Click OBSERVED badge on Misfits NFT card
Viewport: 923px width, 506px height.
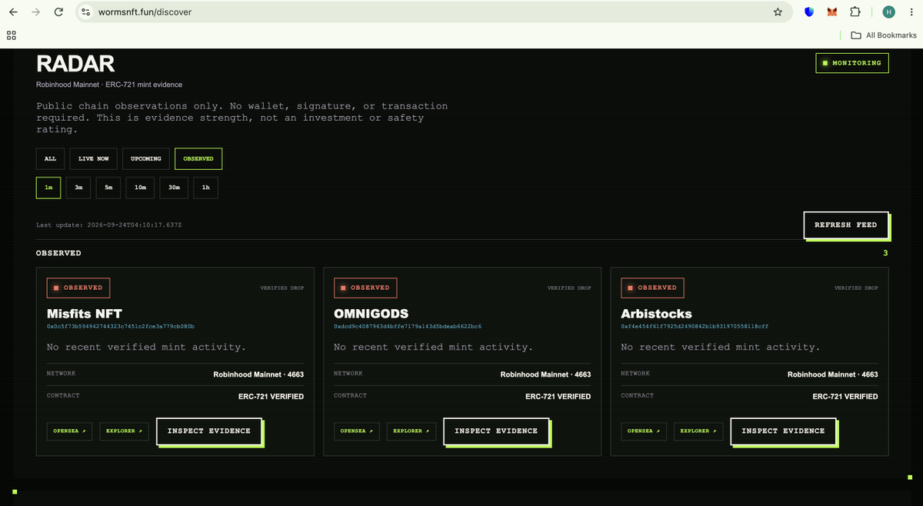[78, 288]
